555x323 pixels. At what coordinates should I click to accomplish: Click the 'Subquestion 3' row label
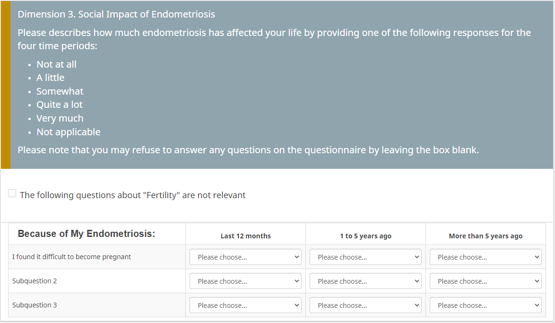pyautogui.click(x=35, y=305)
